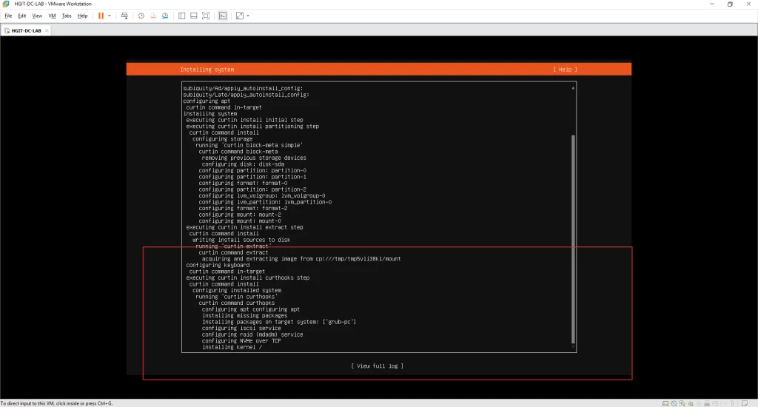758x407 pixels.
Task: Click 'executing curtin install curthooks step' line
Action: click(x=247, y=278)
